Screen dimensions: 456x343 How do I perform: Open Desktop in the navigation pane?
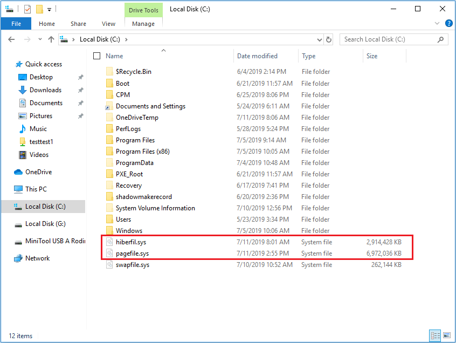(41, 77)
